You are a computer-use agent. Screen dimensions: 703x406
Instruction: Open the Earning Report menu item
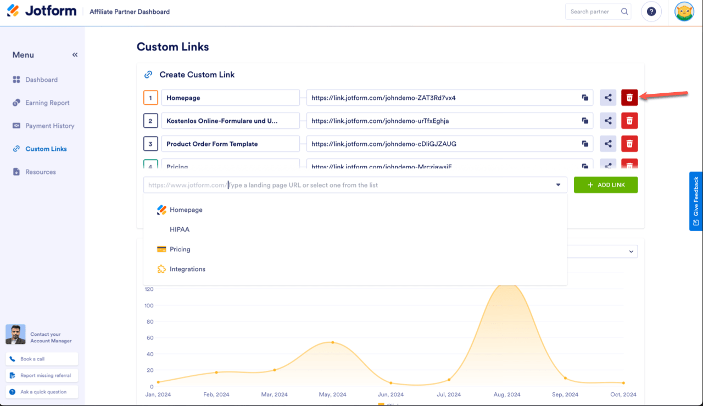pyautogui.click(x=47, y=103)
